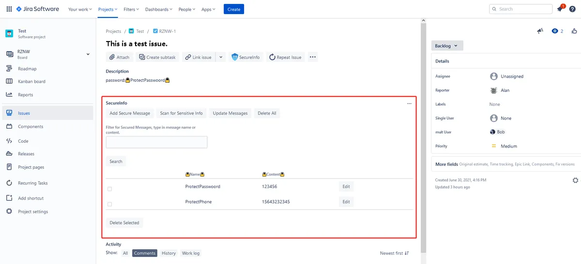Screen dimensions: 581x264
Task: Expand the RZNW board switcher chevron
Action: click(x=88, y=54)
